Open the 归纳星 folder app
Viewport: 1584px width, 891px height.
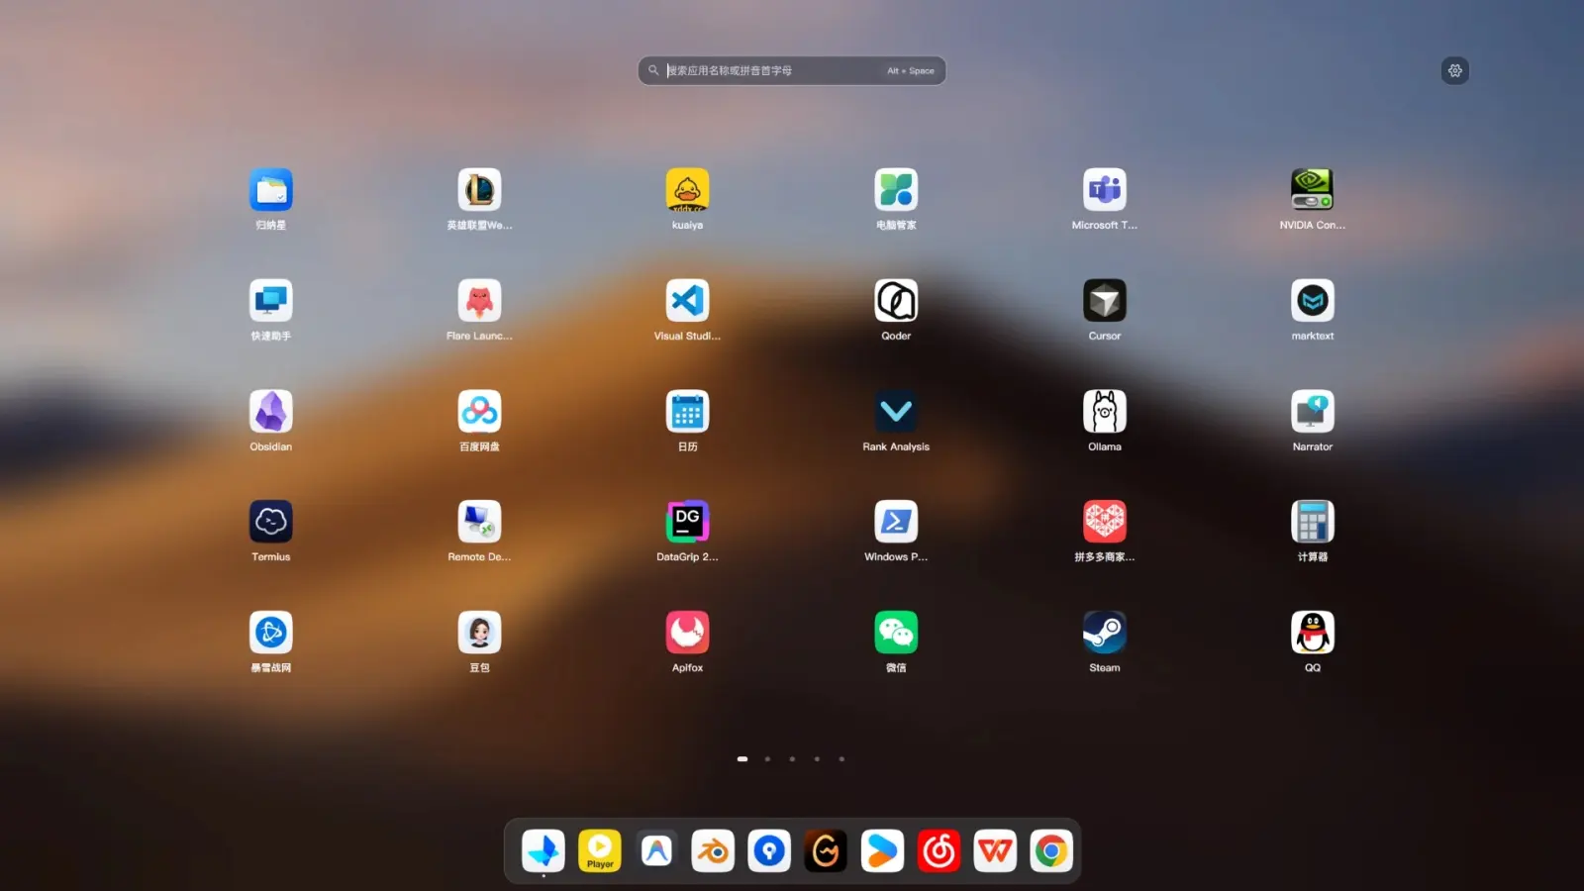(x=270, y=190)
